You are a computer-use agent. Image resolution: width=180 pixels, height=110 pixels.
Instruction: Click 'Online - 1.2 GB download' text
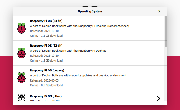click(x=46, y=60)
